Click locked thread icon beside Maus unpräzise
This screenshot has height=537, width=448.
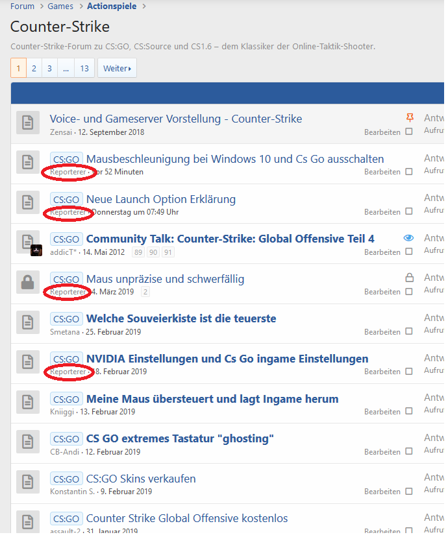tap(28, 282)
